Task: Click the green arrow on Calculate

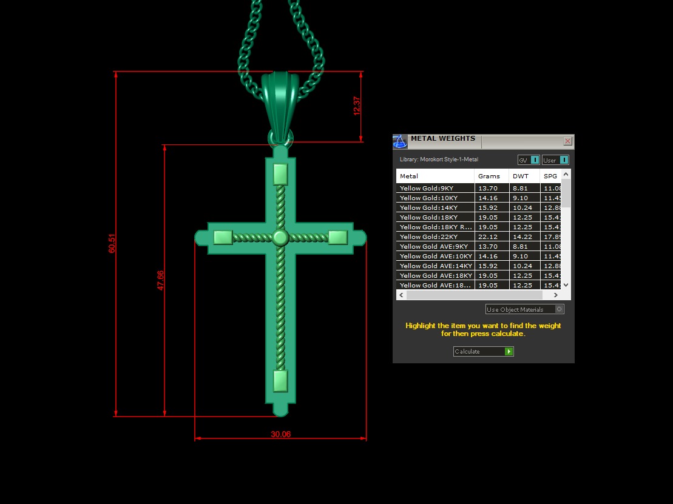Action: [509, 351]
